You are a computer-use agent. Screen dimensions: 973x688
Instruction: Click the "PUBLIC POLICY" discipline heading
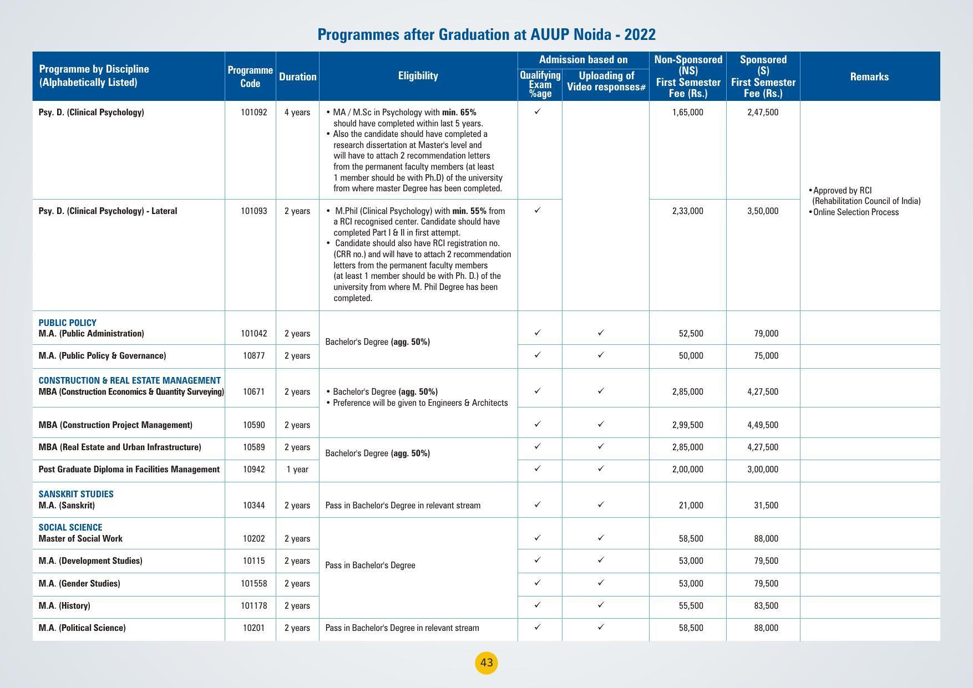click(68, 323)
